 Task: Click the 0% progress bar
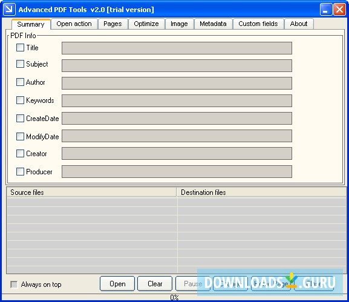(174, 297)
